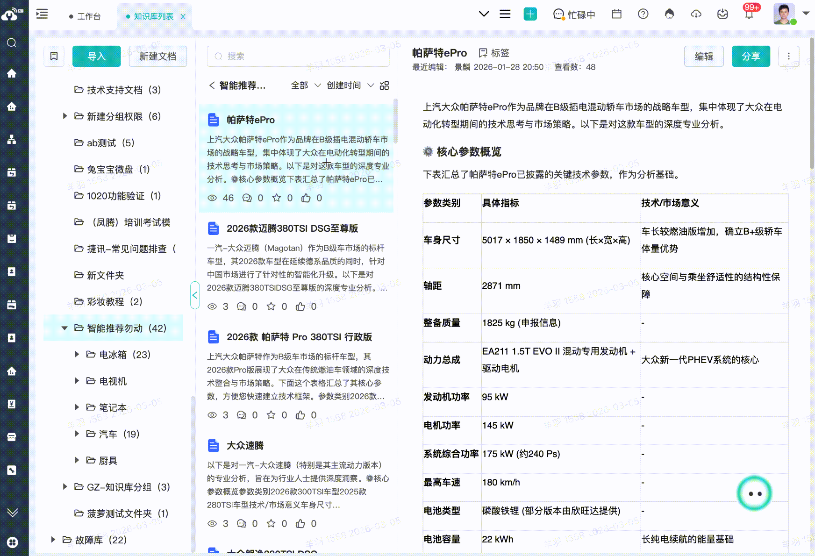Open the 厨具 subfolder

coord(102,460)
